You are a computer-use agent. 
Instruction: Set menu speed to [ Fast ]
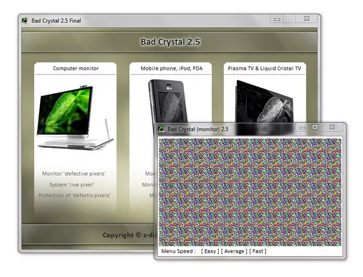tap(258, 251)
